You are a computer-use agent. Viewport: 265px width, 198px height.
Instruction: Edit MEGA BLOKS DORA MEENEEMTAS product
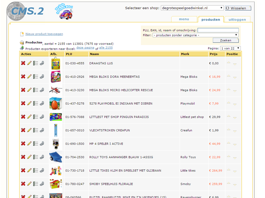(x=29, y=77)
